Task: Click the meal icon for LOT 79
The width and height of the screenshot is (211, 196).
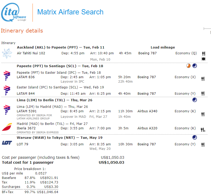Action: coord(203,145)
